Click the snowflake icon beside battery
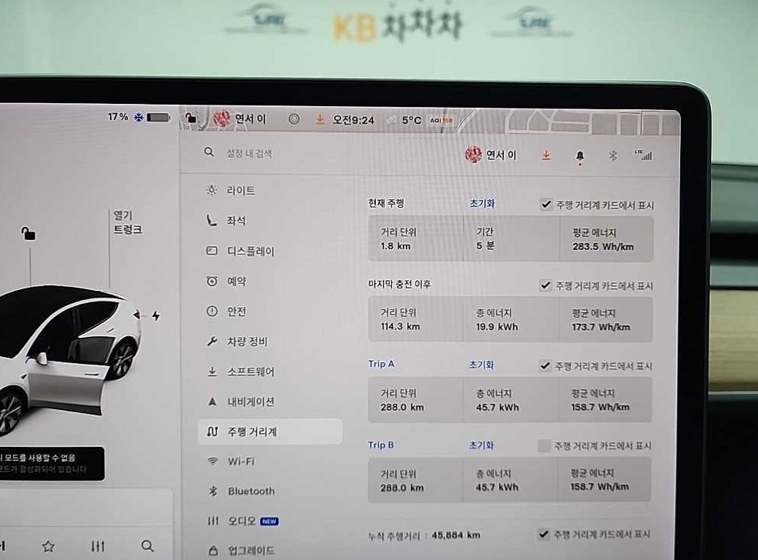The width and height of the screenshot is (758, 560). pos(139,118)
